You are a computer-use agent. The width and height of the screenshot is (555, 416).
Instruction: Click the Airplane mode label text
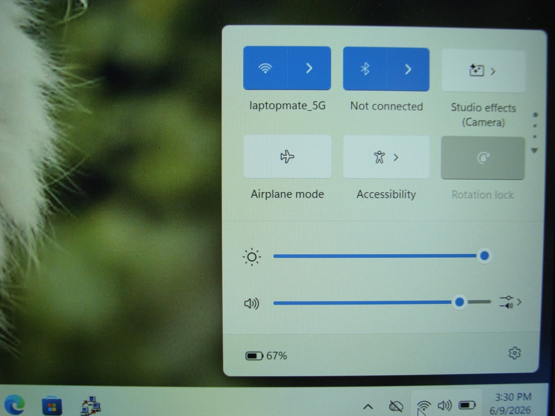[x=287, y=194]
